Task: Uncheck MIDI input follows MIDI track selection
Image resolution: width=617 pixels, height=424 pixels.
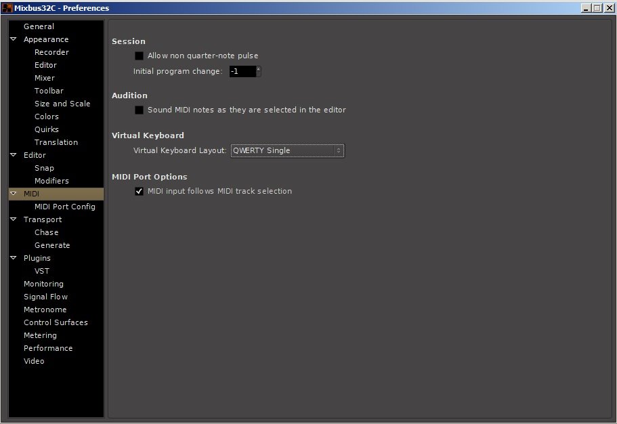Action: point(139,191)
